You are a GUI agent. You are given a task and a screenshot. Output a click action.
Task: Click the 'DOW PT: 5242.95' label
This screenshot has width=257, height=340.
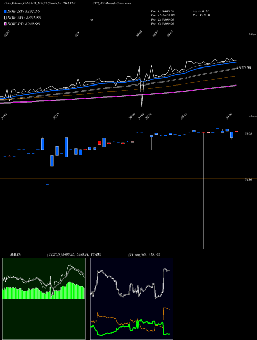[23, 24]
